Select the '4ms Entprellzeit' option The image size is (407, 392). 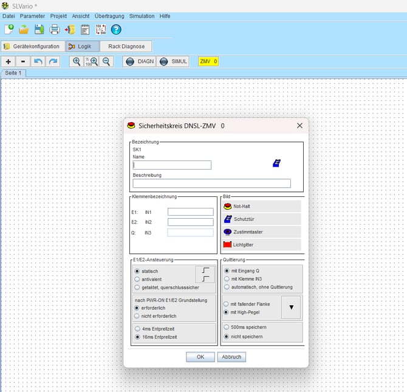pos(137,328)
